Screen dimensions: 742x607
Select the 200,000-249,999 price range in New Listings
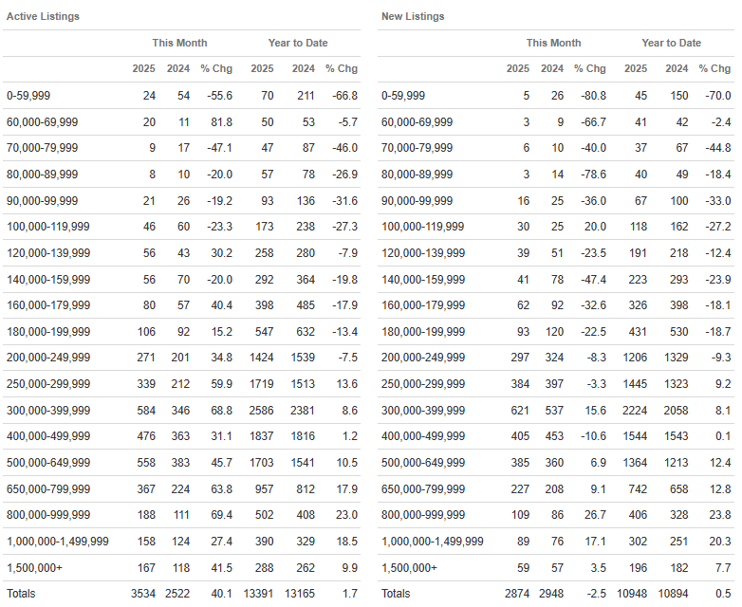(x=423, y=358)
